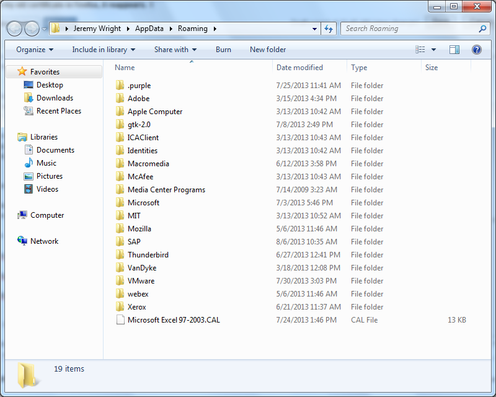
Task: Open Include in library menu
Action: (104, 50)
